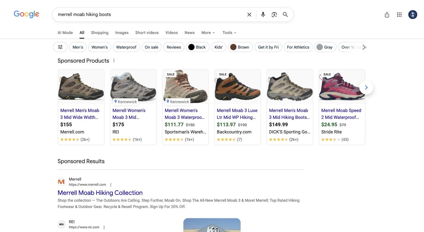Start voice search with microphone icon

click(x=263, y=14)
